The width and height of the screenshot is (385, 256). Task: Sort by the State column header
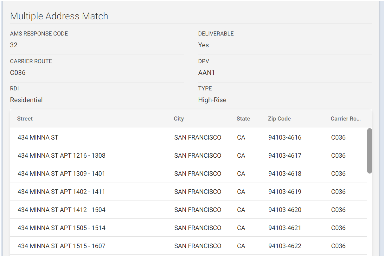pos(243,119)
